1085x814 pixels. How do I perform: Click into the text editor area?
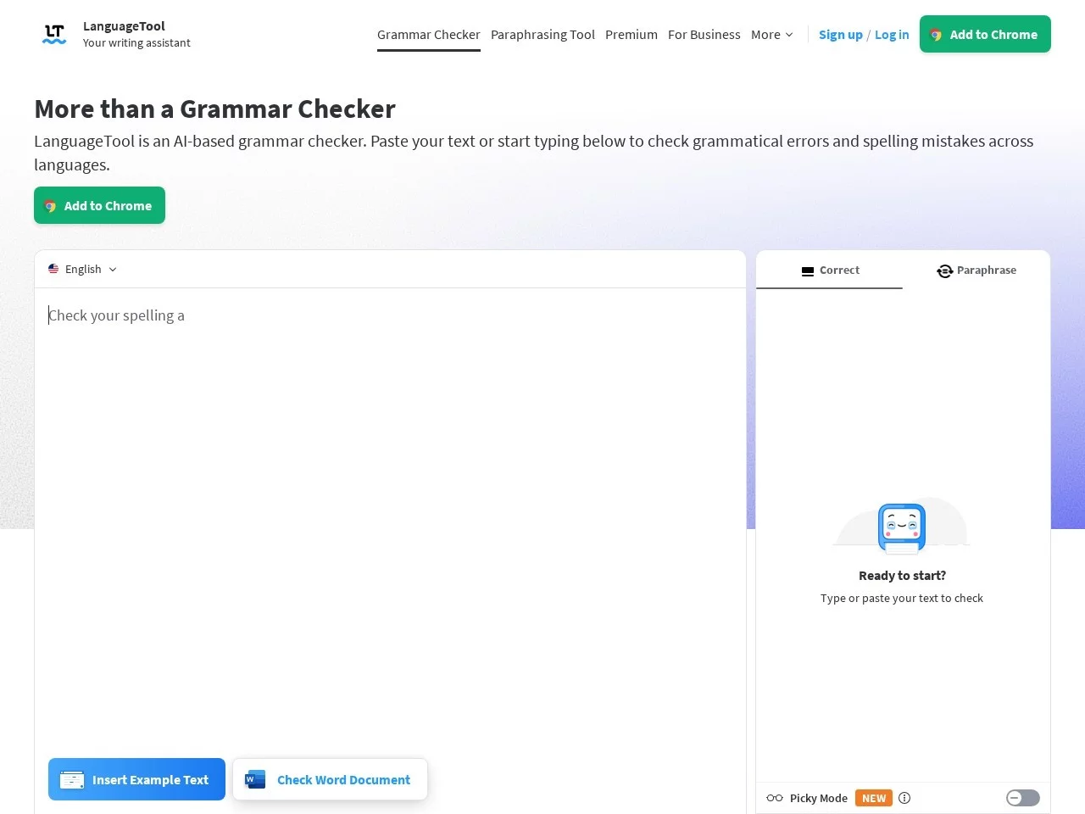[390, 509]
